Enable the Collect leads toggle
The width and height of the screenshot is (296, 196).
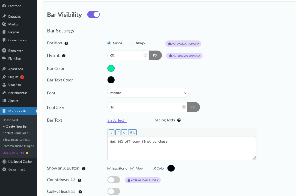114,191
